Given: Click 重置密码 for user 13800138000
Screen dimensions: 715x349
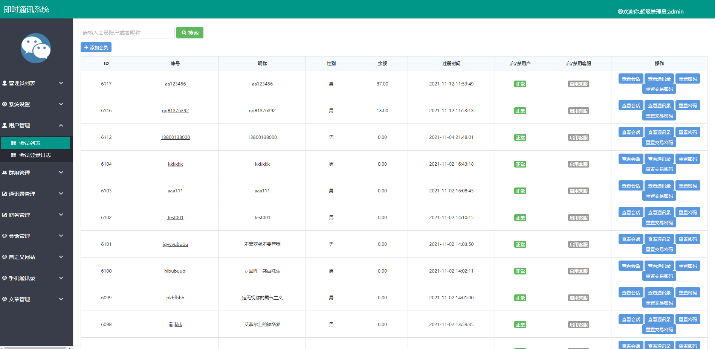Looking at the screenshot, I should click(687, 132).
